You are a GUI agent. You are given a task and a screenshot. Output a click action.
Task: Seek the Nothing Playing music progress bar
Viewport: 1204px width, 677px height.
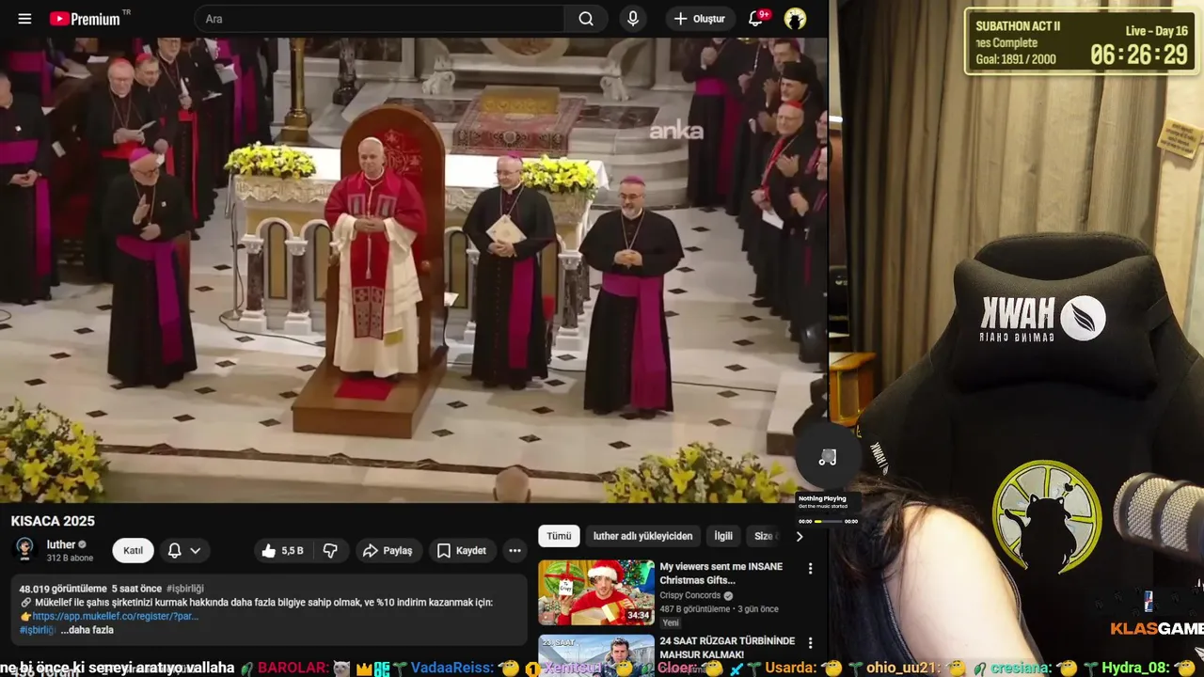point(829,521)
